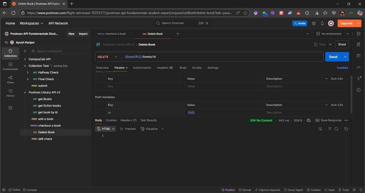Viewport: 365px width, 193px height.
Task: Add a new collection with plus icon
Action: point(25,51)
